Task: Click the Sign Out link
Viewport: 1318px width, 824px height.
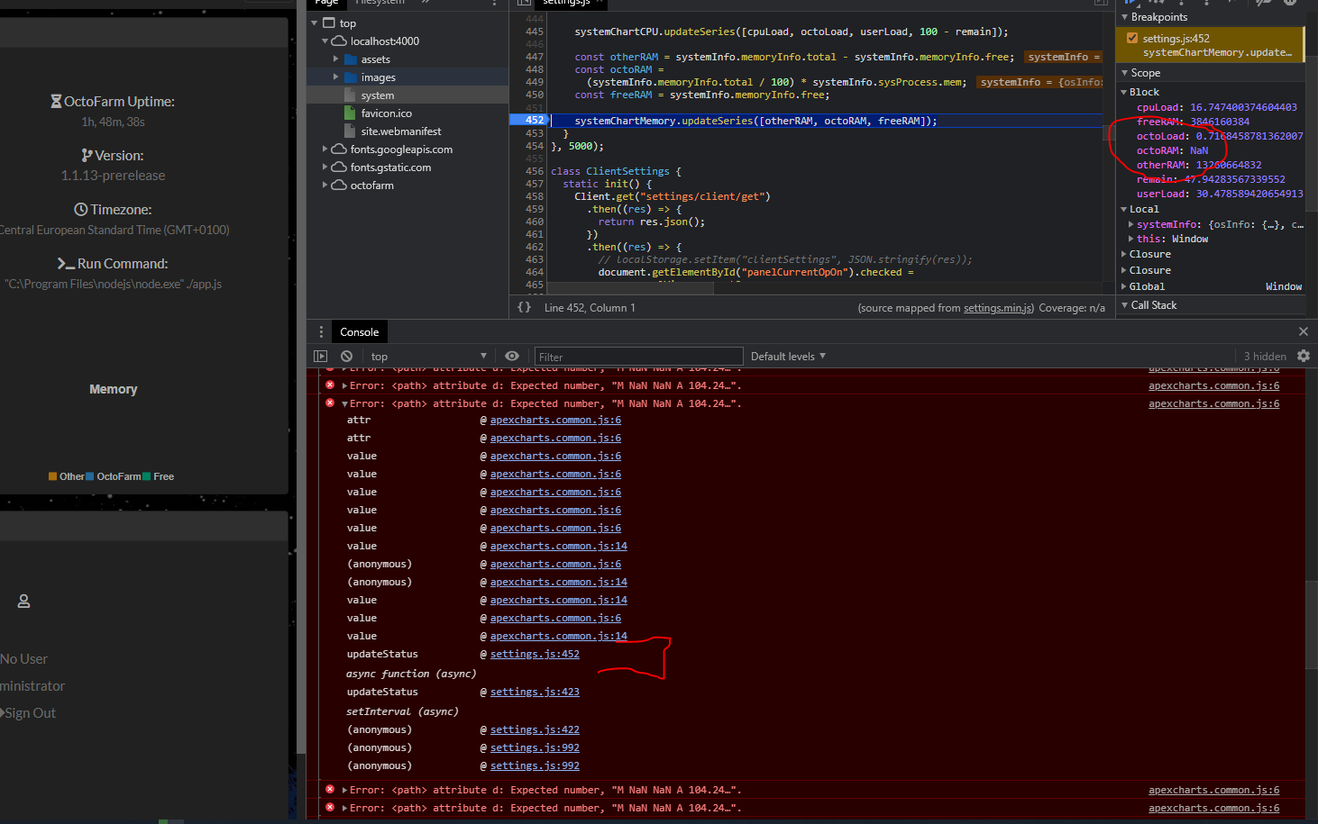Action: (31, 712)
